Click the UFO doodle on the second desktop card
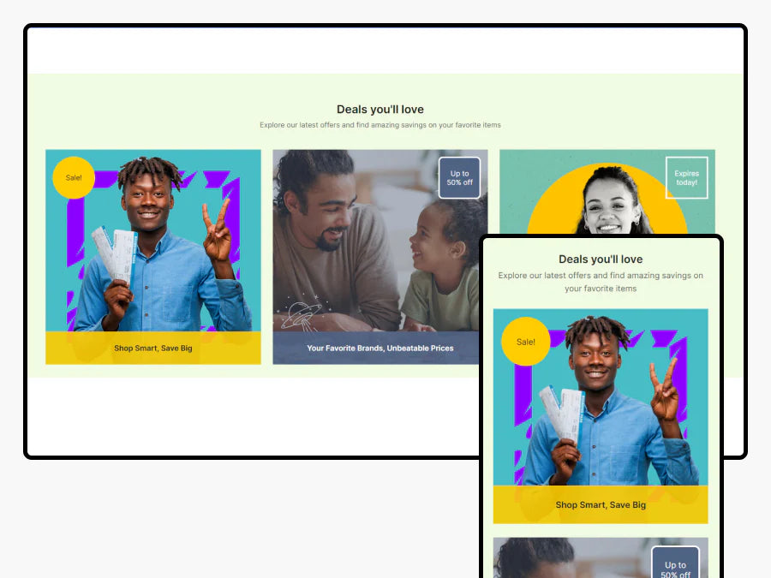This screenshot has height=578, width=771. (301, 313)
